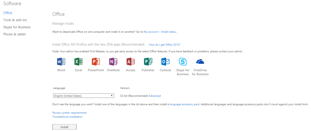Click the Skype for Business app icon
Screen dimensions: 311x131
tap(183, 62)
